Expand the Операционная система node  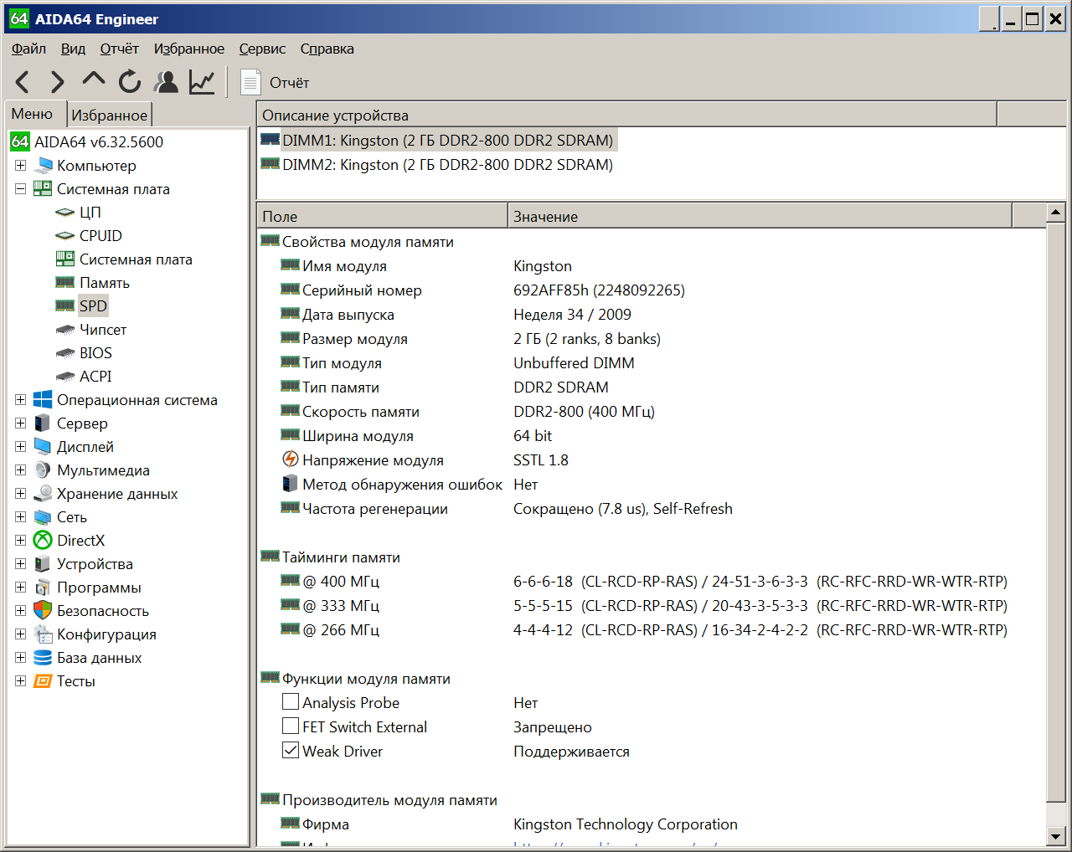[x=20, y=400]
